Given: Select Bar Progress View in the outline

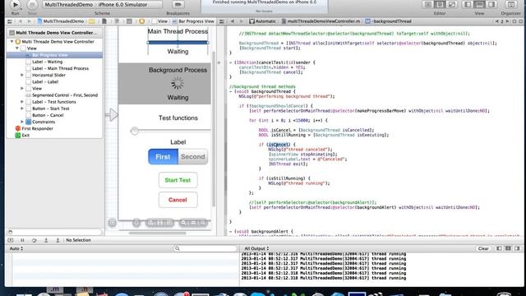Looking at the screenshot, I should click(54, 55).
